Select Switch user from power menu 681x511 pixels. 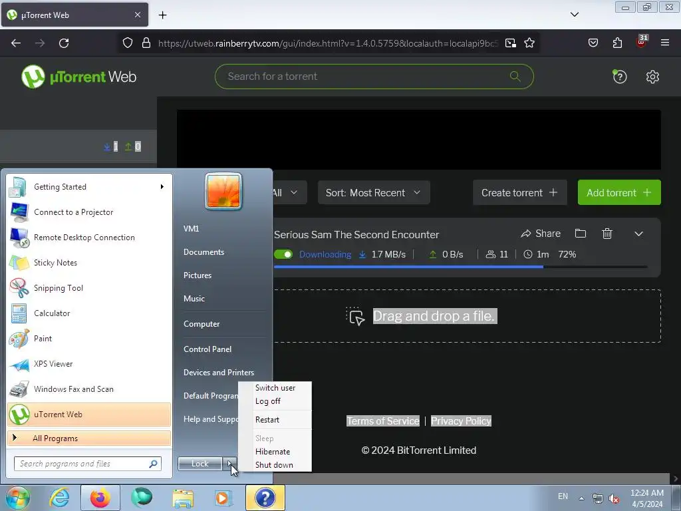click(x=275, y=388)
